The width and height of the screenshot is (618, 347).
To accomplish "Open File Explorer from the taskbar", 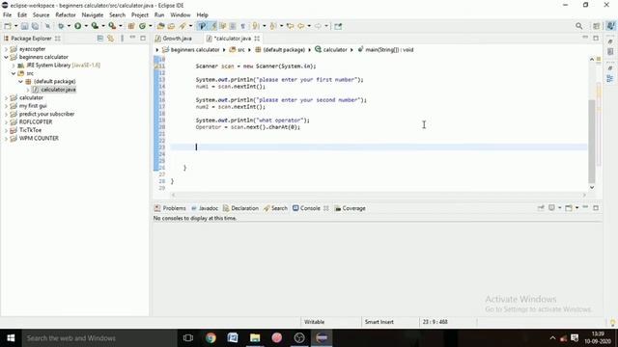I will click(x=255, y=338).
